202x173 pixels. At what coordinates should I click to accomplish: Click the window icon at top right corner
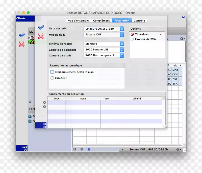click(x=183, y=17)
